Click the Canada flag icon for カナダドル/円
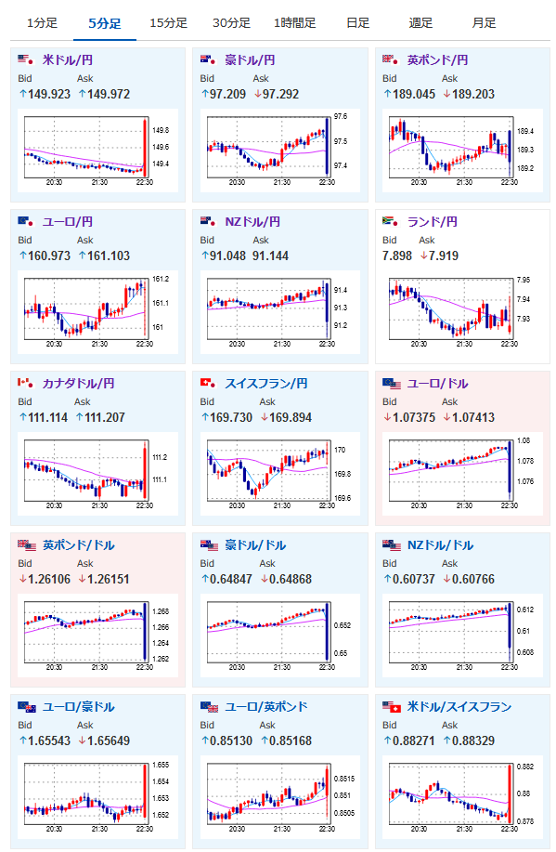556x852 pixels. coord(25,383)
